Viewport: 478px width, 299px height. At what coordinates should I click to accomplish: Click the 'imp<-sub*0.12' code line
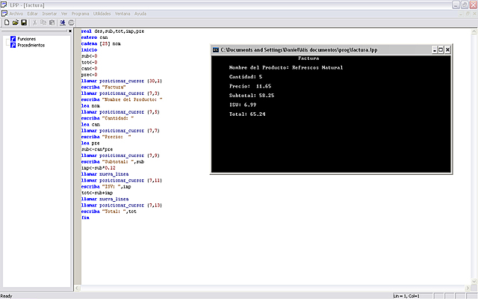tap(98, 168)
